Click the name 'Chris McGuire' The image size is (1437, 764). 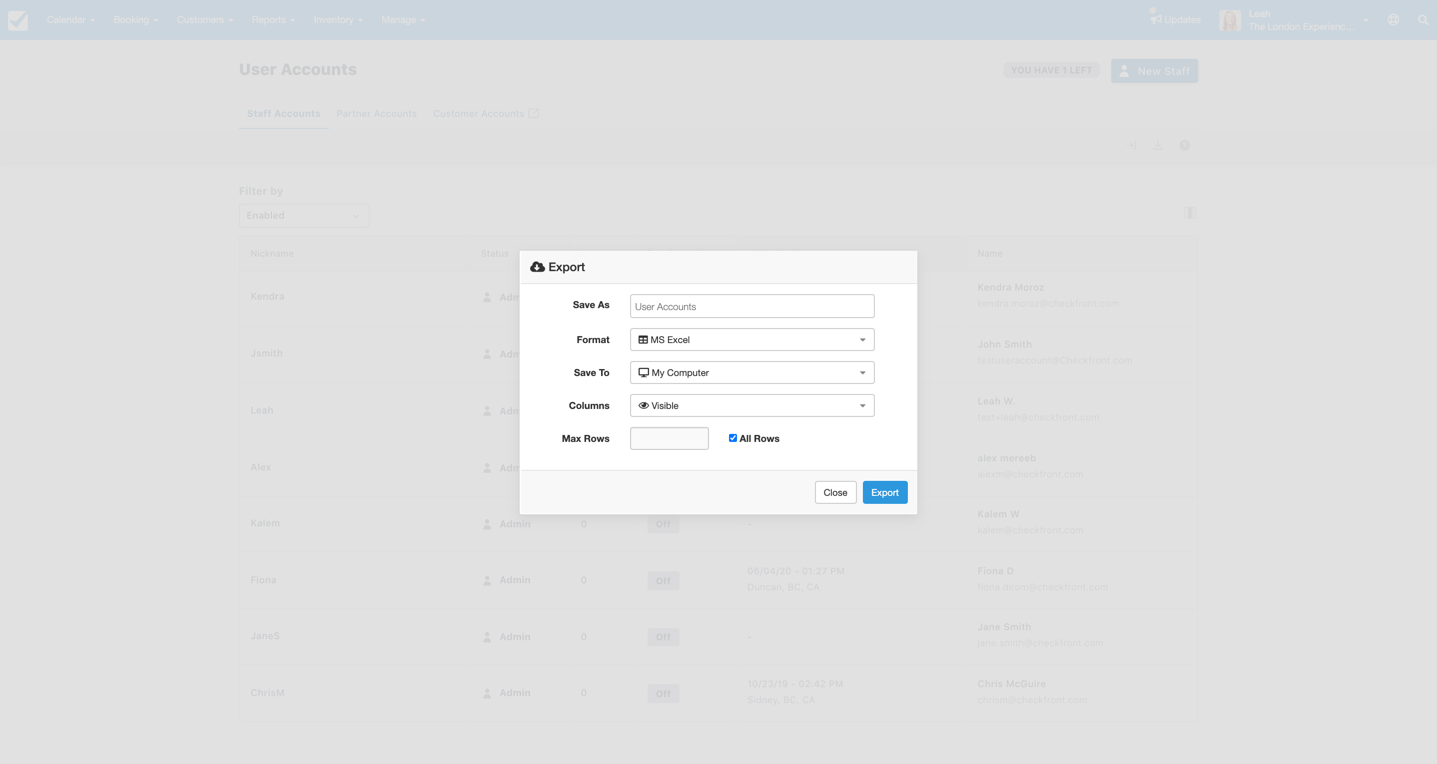[1011, 684]
